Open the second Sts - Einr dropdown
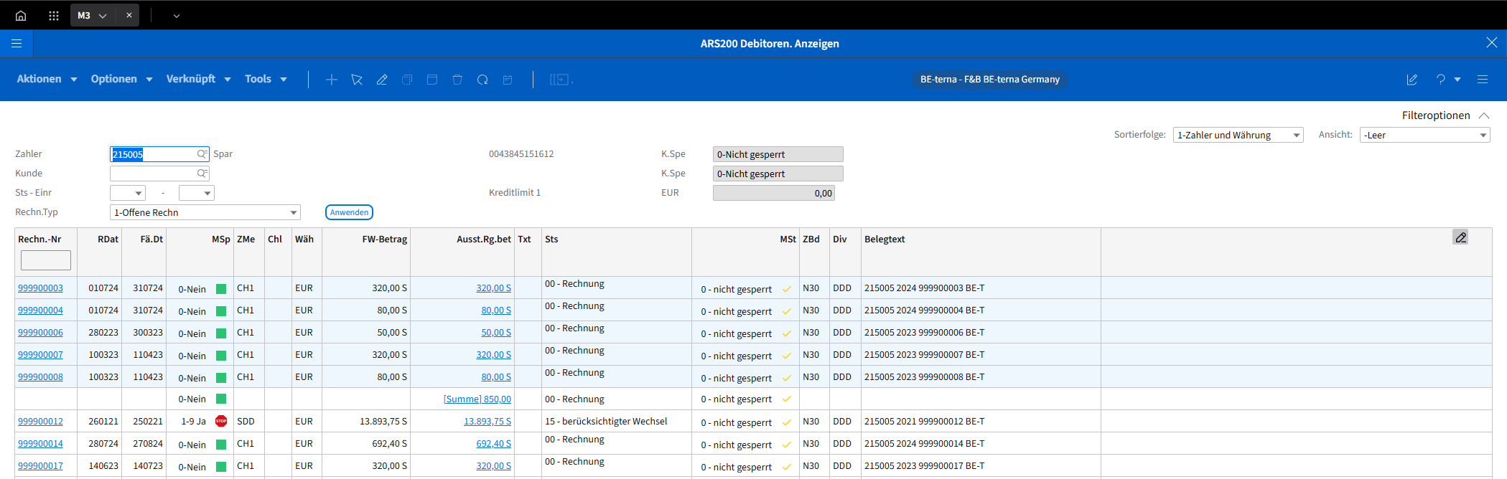The image size is (1507, 479). pos(197,193)
